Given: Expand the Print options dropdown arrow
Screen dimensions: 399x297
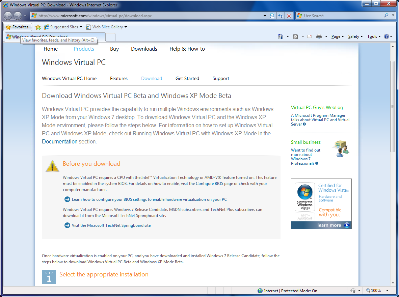Looking at the screenshot, I should (326, 37).
